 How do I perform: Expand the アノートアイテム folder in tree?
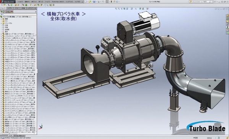[x=1, y=23]
